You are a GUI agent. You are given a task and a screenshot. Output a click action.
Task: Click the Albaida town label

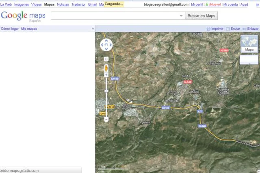[x=194, y=92]
